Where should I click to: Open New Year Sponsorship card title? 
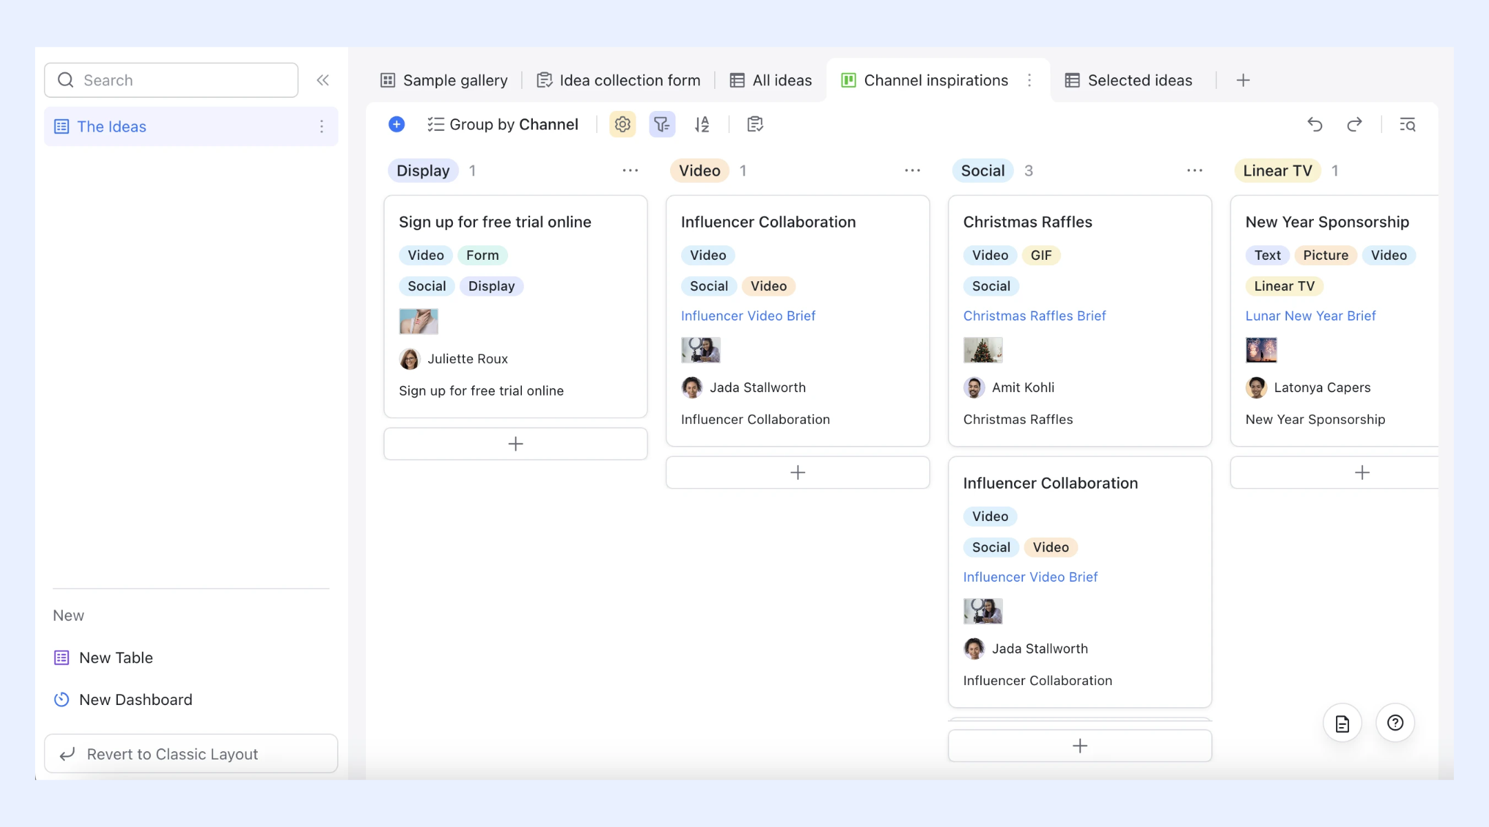coord(1327,222)
